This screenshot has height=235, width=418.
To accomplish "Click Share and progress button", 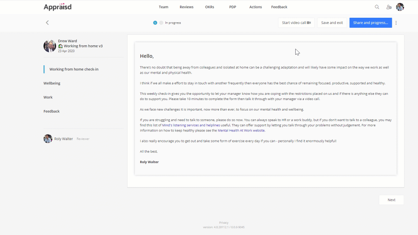I will [x=371, y=23].
